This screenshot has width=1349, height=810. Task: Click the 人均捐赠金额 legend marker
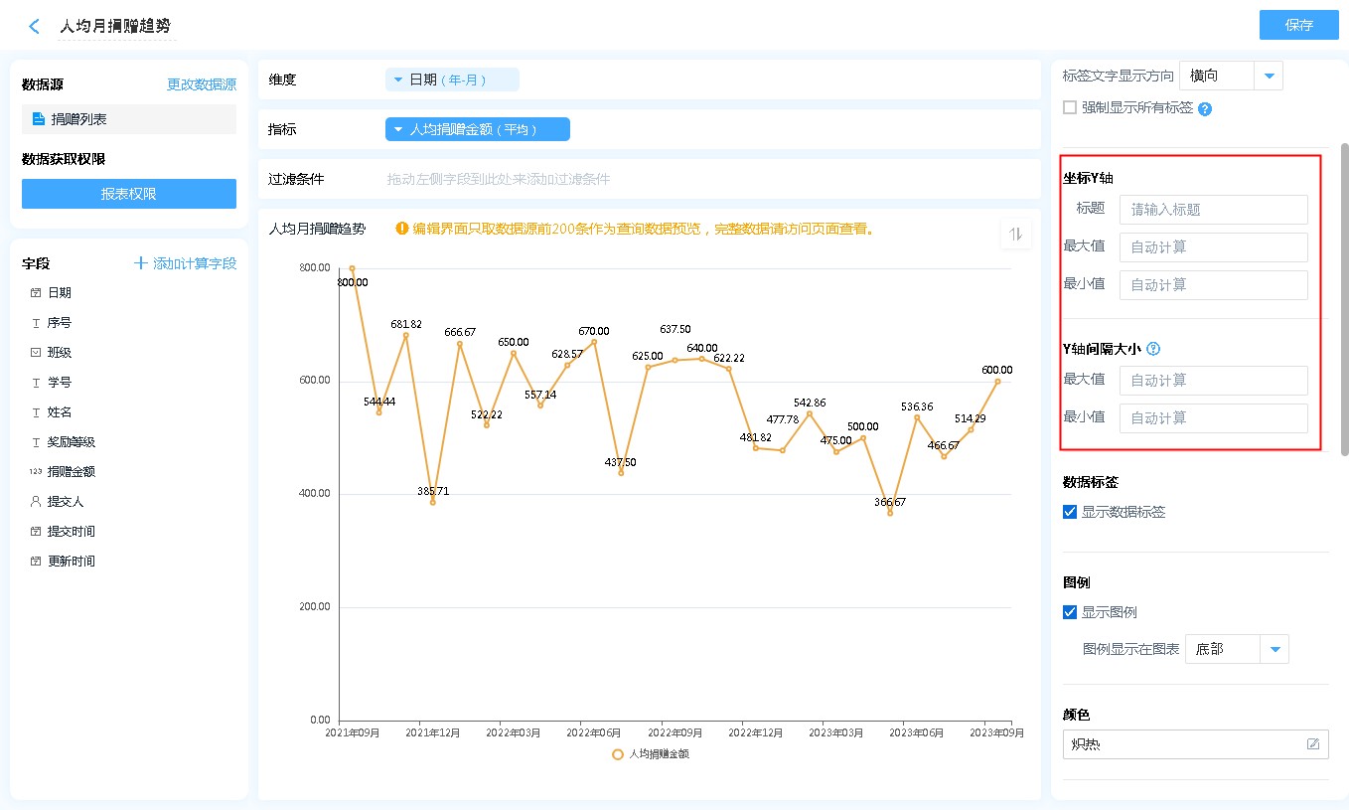618,754
